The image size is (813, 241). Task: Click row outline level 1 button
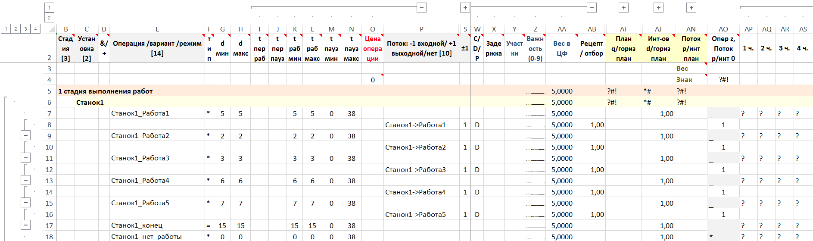[6, 29]
